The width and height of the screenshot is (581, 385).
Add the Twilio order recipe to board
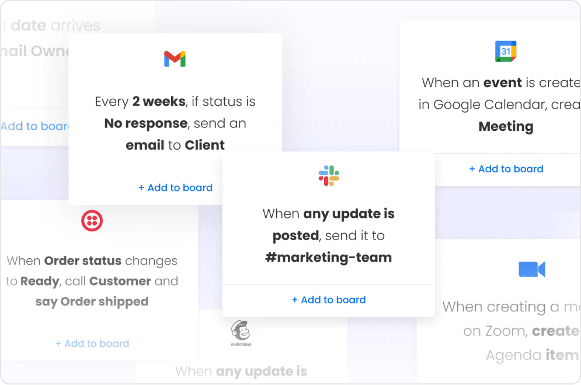click(92, 344)
